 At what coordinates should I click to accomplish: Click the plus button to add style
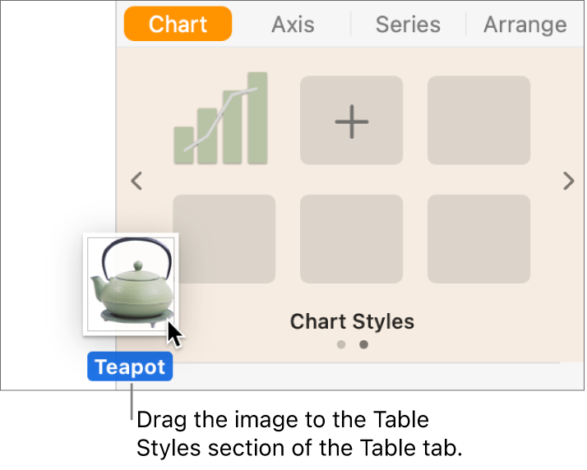(351, 120)
